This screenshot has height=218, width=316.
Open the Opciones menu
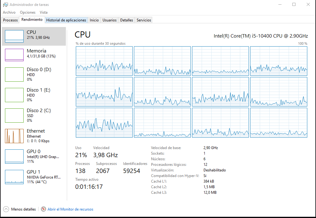[28, 12]
